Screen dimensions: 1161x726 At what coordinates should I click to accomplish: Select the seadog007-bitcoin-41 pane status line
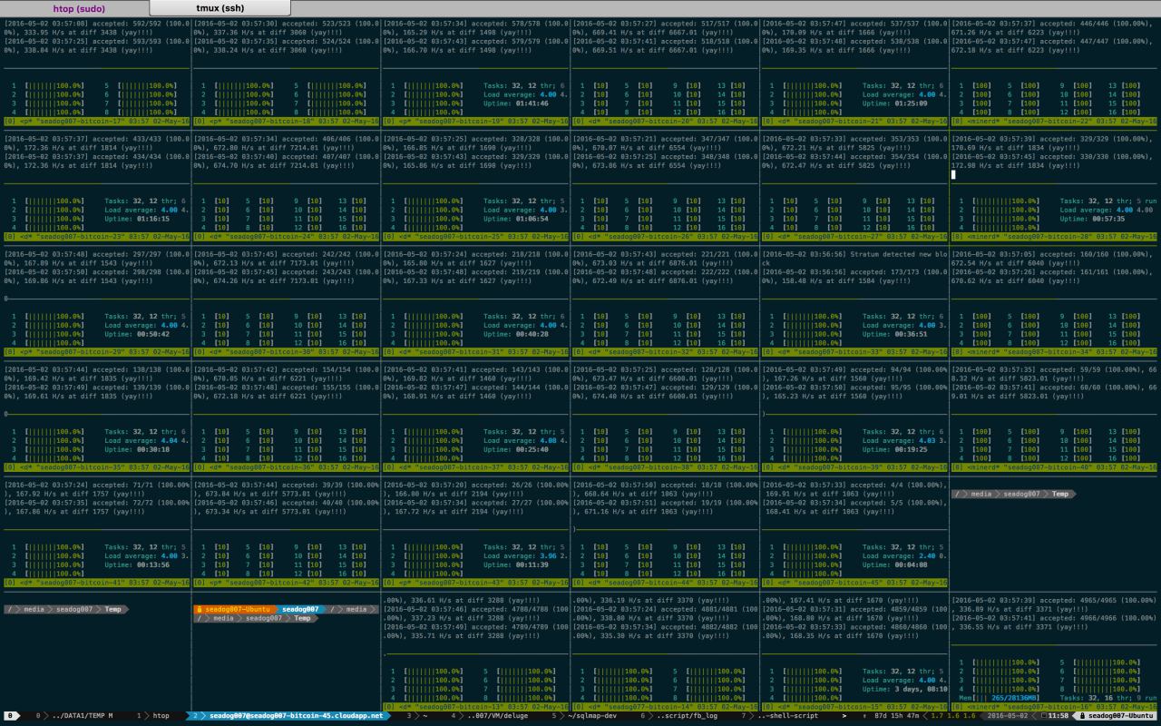tap(96, 583)
